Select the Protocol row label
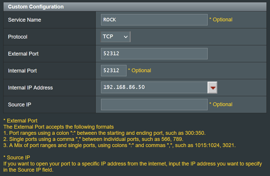 [18, 37]
